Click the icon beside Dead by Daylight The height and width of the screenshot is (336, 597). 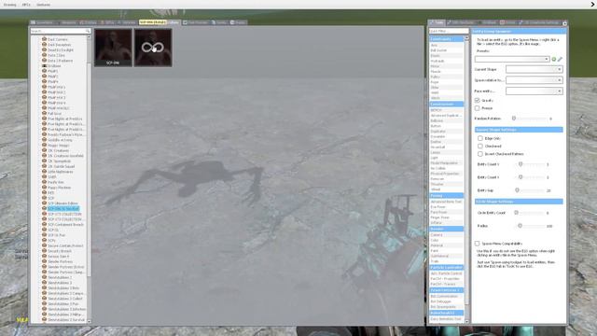point(44,49)
